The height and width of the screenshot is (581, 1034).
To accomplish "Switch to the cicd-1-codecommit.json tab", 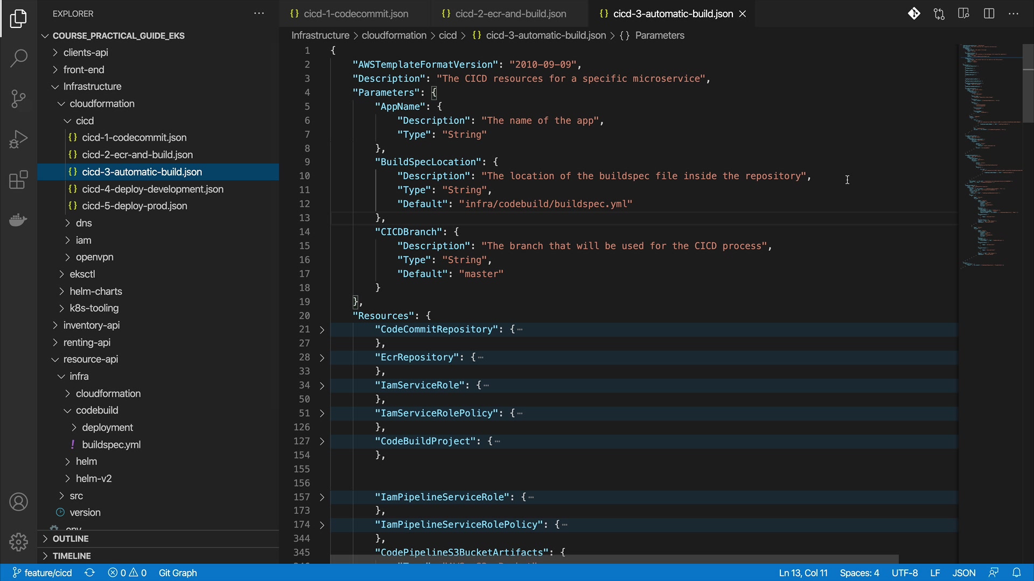I will (x=355, y=14).
